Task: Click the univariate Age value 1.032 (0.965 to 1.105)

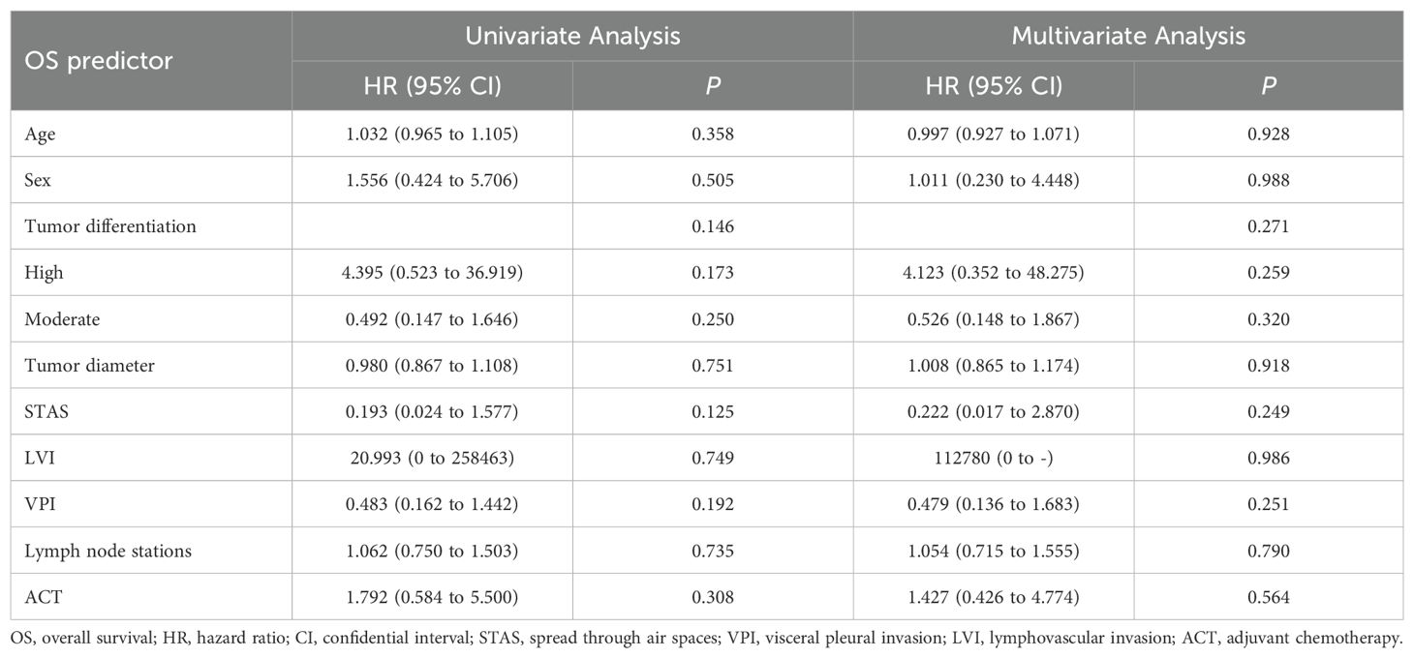Action: click(432, 135)
